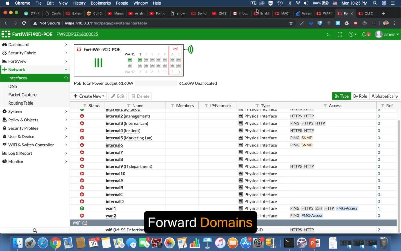Open the CLI console icon
Image resolution: width=401 pixels, height=251 pixels.
329,35
